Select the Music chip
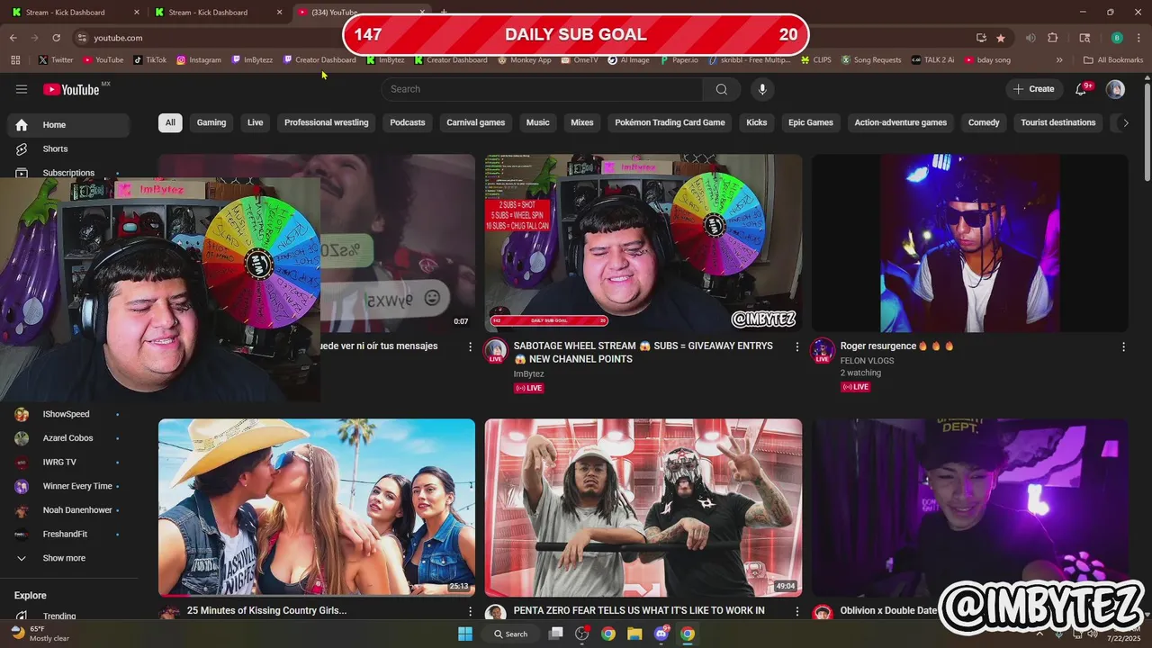 tap(537, 122)
